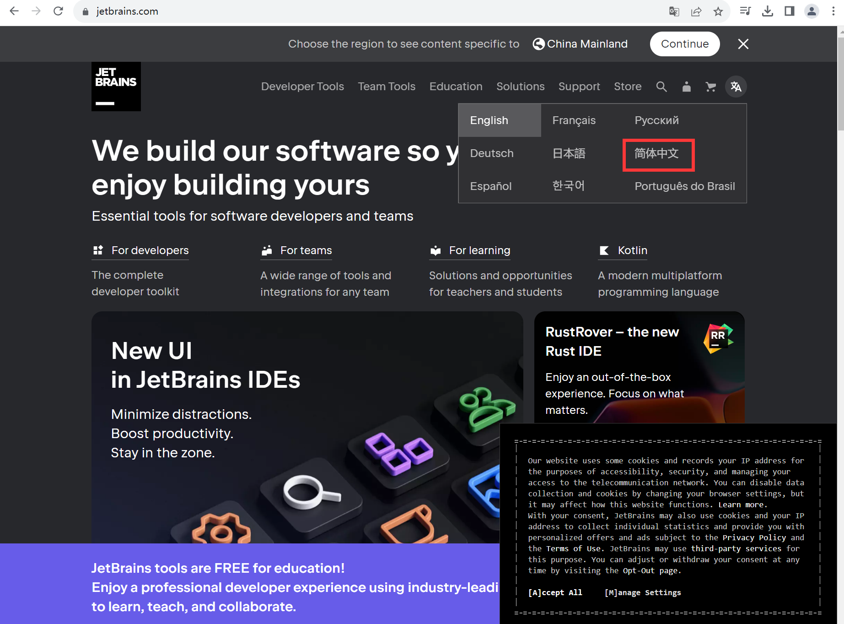Toggle the language selector icon

click(736, 87)
